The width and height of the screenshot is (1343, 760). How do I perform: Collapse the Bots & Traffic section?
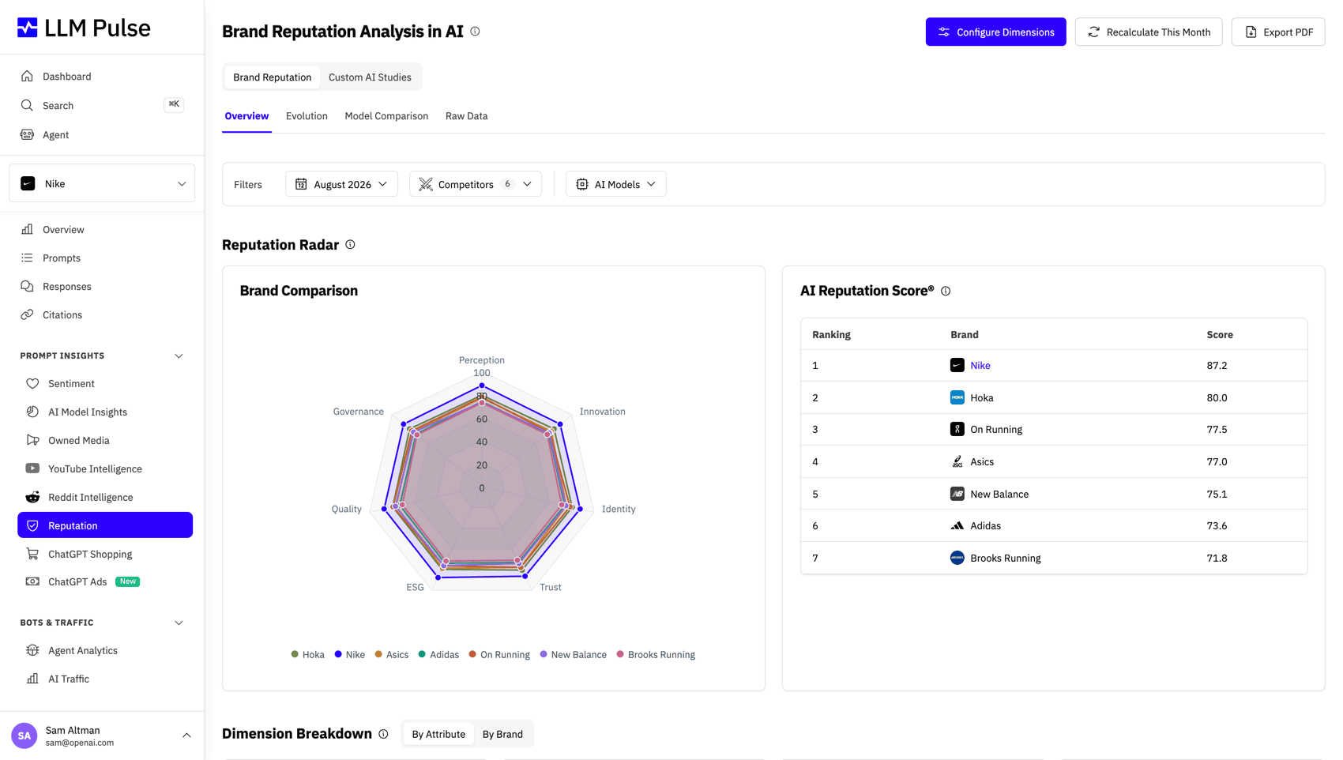pyautogui.click(x=179, y=623)
